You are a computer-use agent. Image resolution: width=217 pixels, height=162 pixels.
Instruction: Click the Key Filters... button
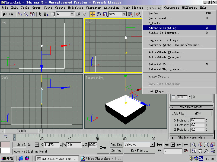tap(139, 151)
